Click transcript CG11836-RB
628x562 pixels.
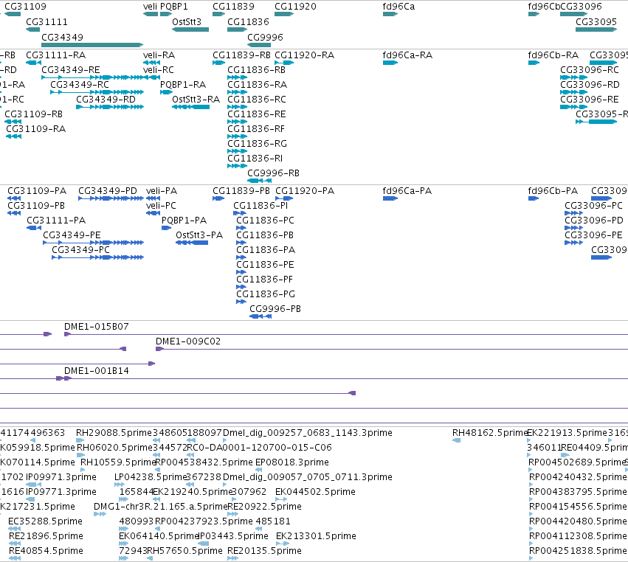click(256, 69)
